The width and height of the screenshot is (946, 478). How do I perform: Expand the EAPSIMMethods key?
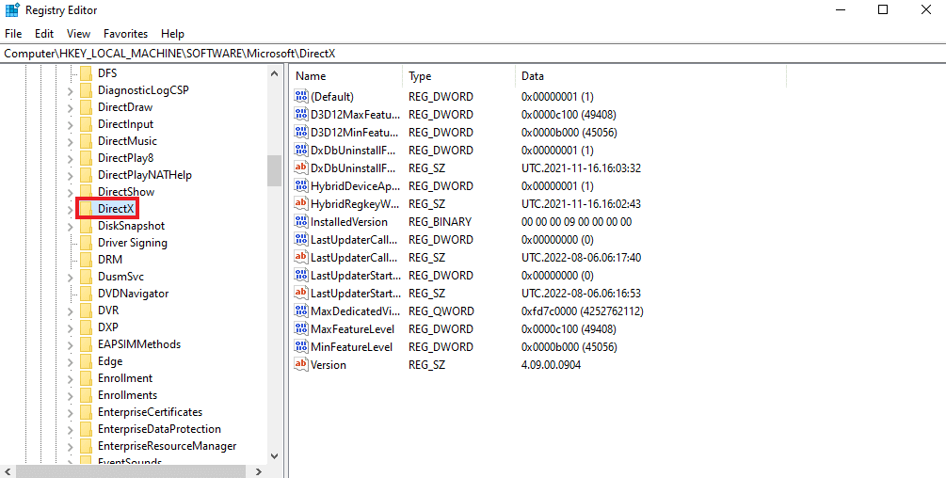click(x=70, y=344)
